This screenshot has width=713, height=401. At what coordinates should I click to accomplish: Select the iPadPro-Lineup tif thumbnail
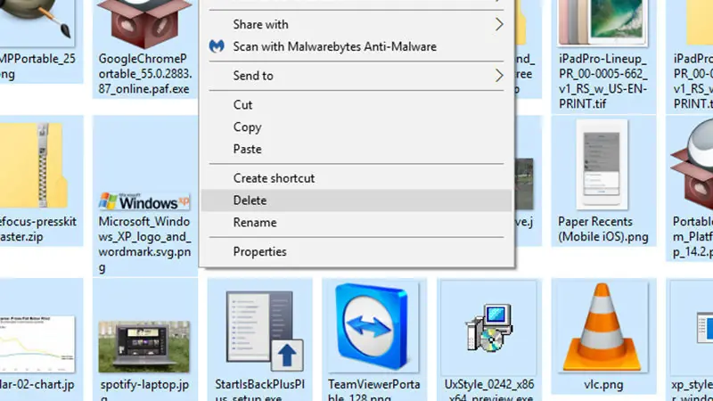[603, 23]
